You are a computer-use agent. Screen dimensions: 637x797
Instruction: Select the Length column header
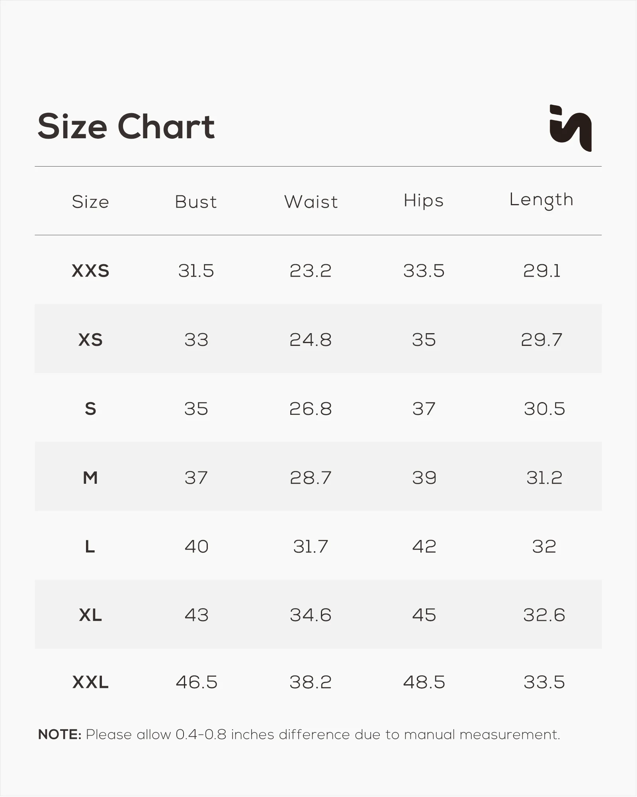(541, 200)
